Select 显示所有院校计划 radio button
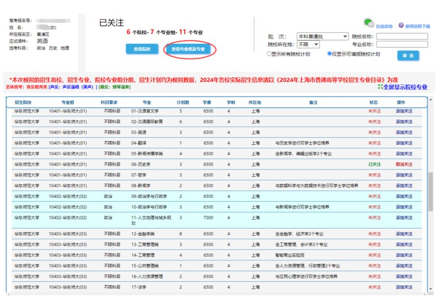 click(269, 54)
